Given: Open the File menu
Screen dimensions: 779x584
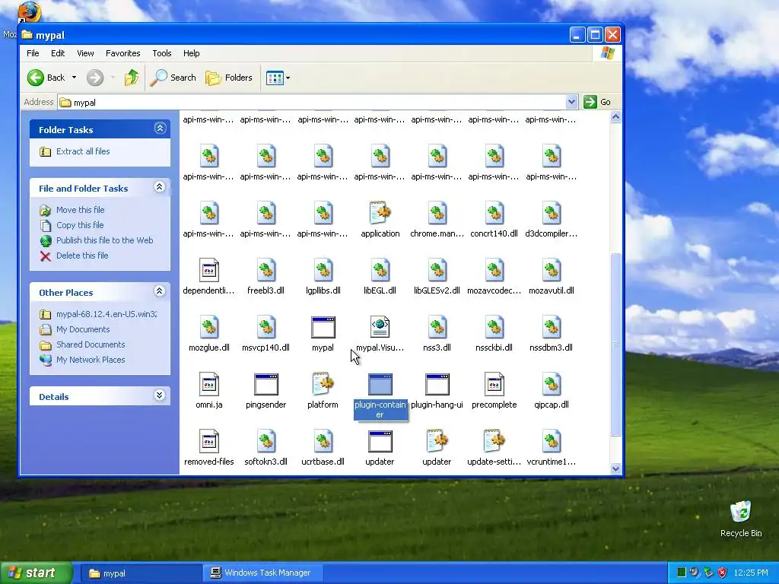Looking at the screenshot, I should 33,53.
